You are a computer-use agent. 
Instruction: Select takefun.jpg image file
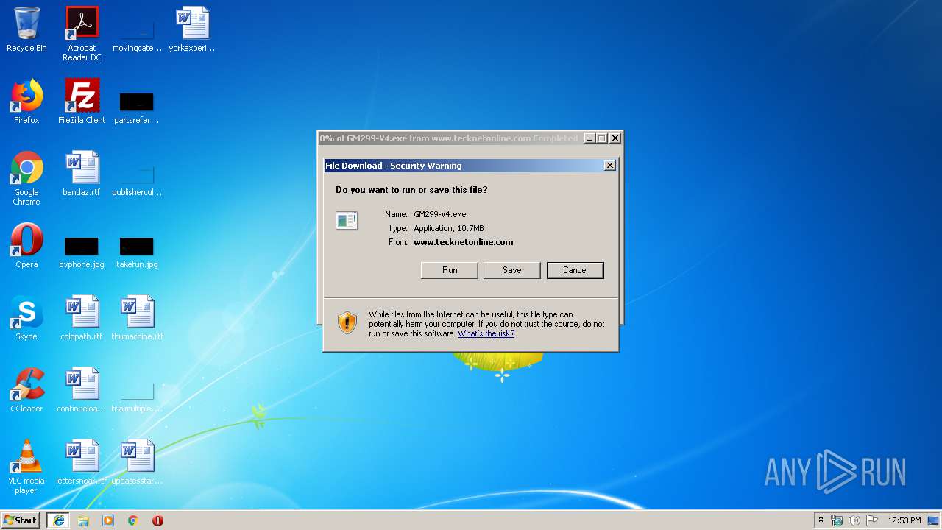click(x=137, y=252)
